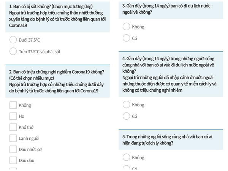Screen dimensions: 228x171
Task: Click question 4 heading about household members
Action: (x=171, y=74)
